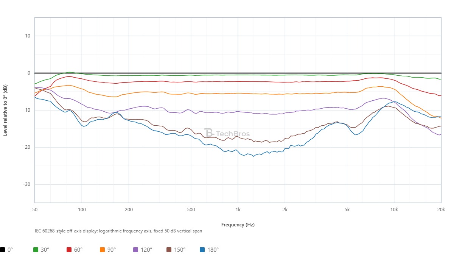Click the orange 90° legend swatch
The width and height of the screenshot is (454, 265).
(103, 250)
